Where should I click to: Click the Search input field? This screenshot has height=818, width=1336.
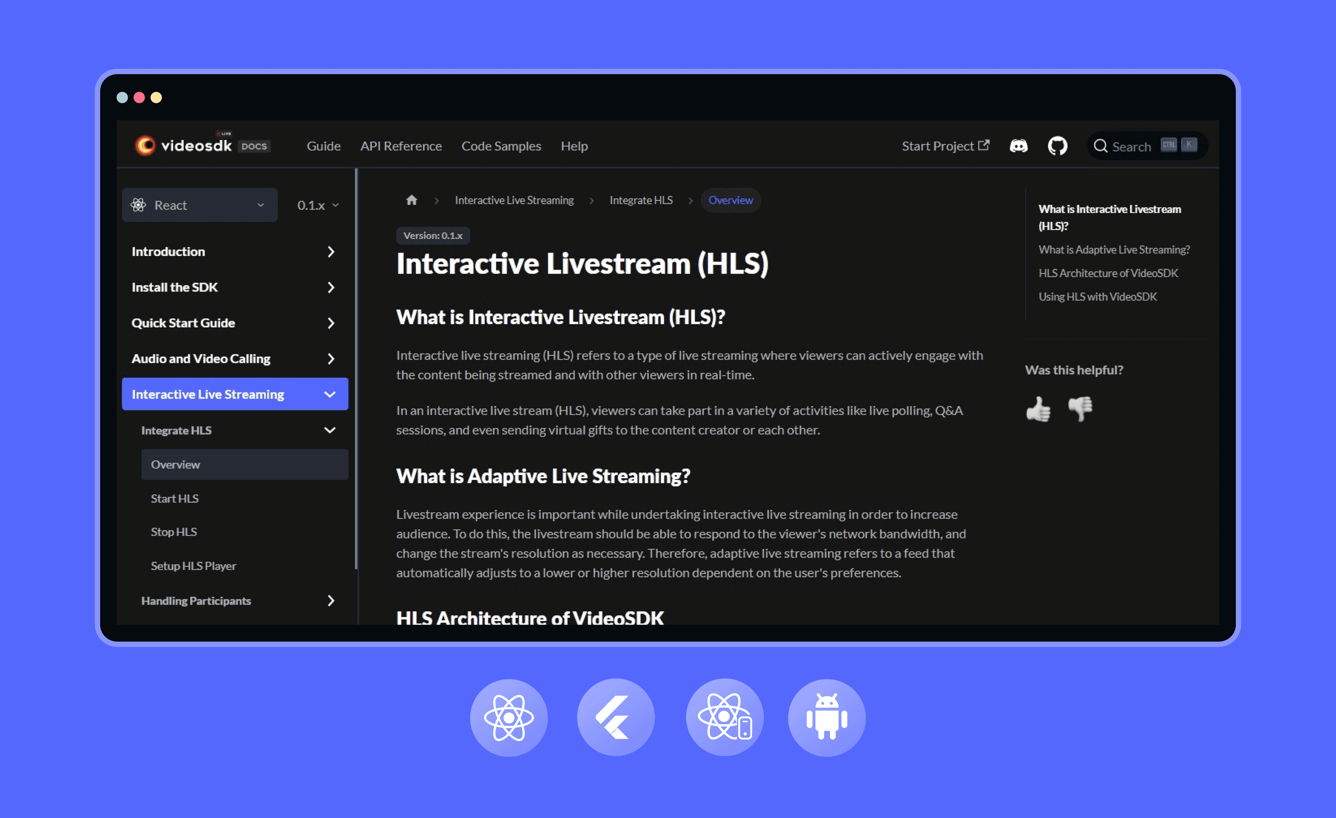click(x=1147, y=146)
